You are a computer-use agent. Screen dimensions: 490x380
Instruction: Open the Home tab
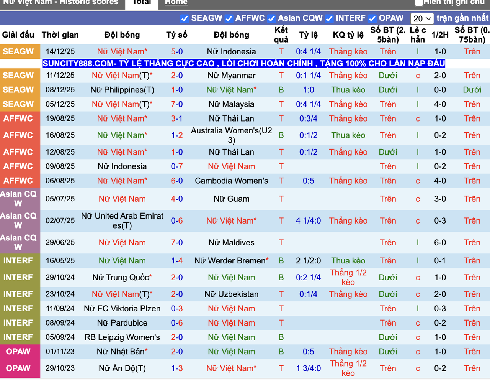pyautogui.click(x=176, y=3)
